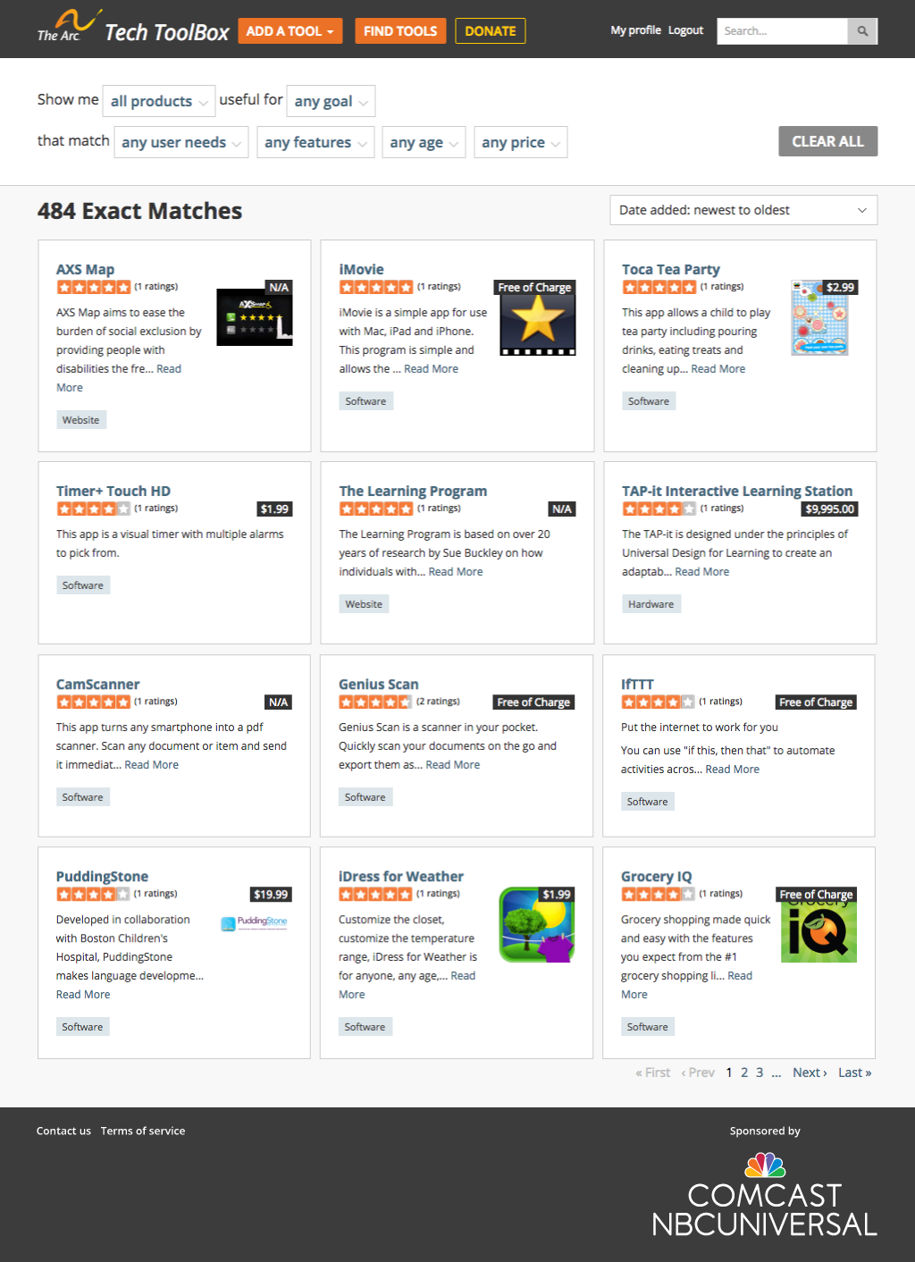
Task: Open the Genius Scan title link
Action: pyautogui.click(x=379, y=684)
